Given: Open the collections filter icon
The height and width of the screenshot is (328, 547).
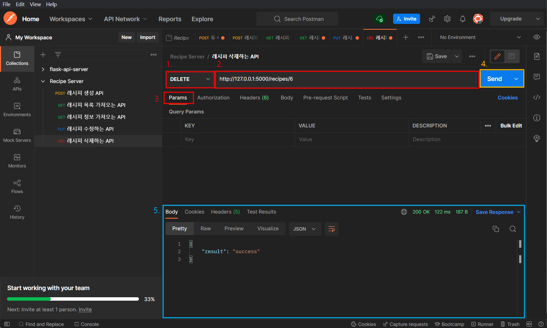Looking at the screenshot, I should point(58,55).
